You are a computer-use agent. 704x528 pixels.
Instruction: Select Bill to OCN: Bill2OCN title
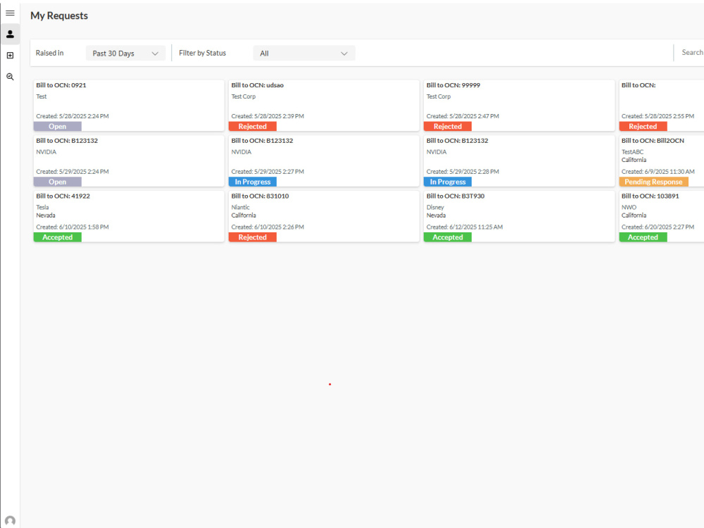(x=653, y=141)
